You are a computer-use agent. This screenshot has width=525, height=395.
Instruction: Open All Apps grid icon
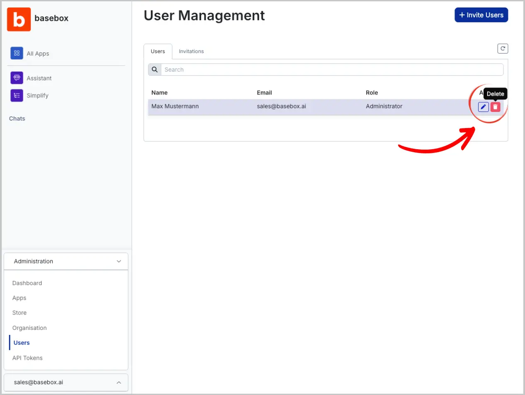[17, 53]
